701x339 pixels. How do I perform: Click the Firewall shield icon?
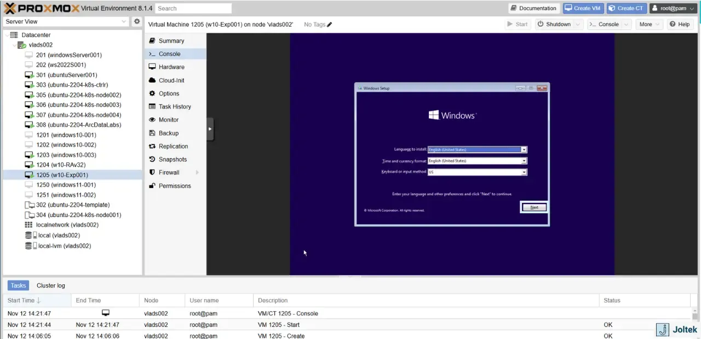tap(152, 172)
